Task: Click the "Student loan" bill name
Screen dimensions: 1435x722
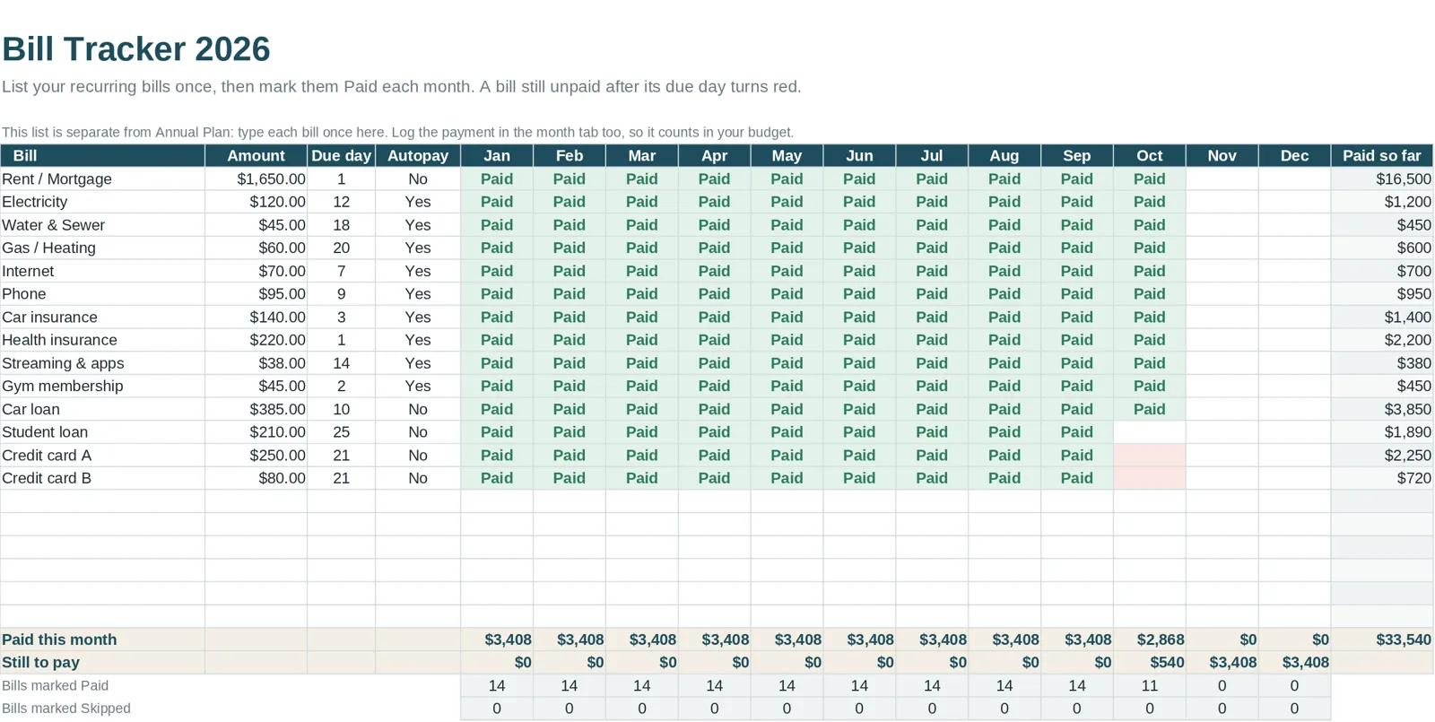Action: (x=45, y=432)
